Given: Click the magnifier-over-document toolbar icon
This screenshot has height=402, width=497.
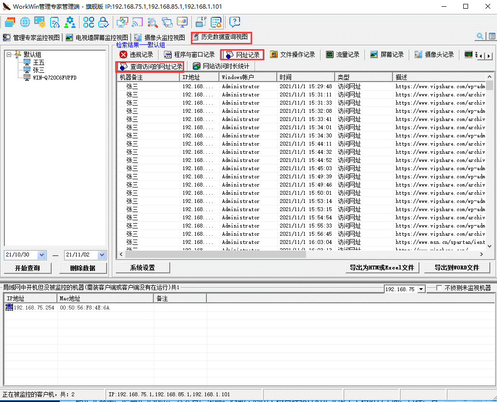Looking at the screenshot, I should 152,22.
